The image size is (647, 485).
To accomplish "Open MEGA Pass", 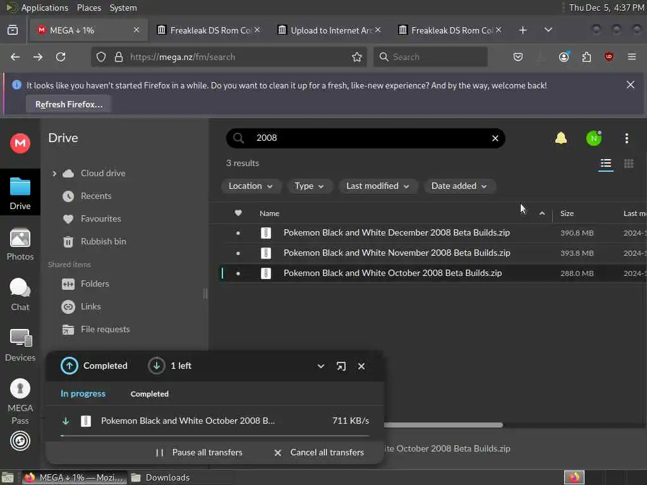I will tap(20, 401).
